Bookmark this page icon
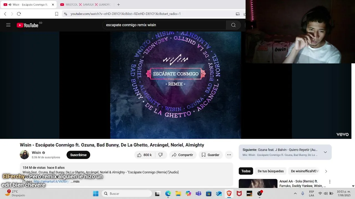The image size is (355, 199). (57, 14)
